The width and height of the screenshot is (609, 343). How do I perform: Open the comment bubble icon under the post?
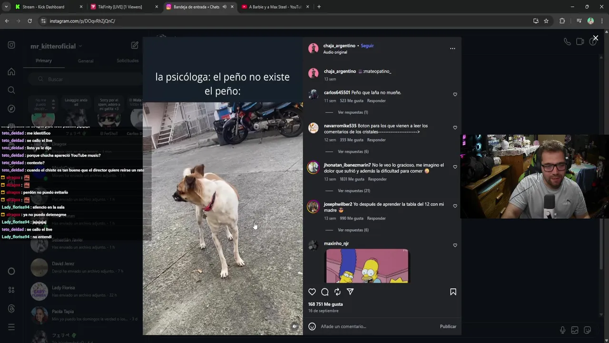(325, 292)
